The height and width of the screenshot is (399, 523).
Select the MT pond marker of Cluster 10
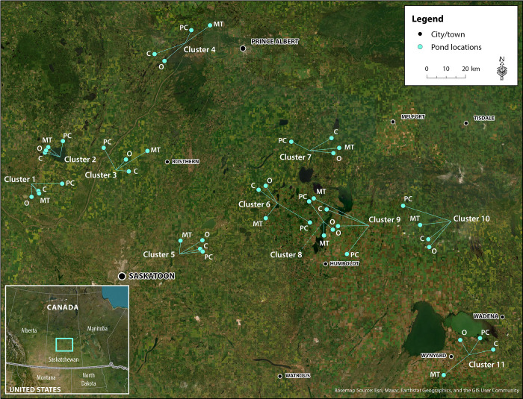point(420,225)
